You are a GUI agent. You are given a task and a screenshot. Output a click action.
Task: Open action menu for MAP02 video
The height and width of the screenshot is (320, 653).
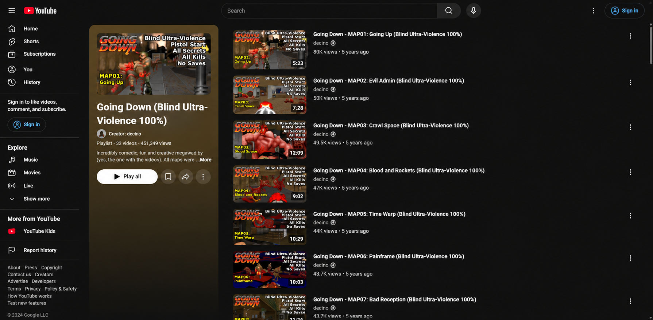[630, 83]
